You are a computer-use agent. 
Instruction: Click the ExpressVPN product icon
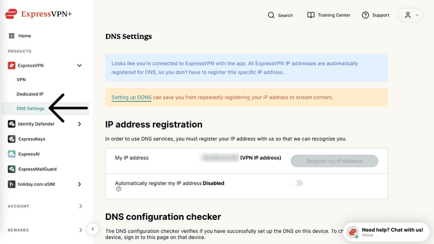coord(11,66)
